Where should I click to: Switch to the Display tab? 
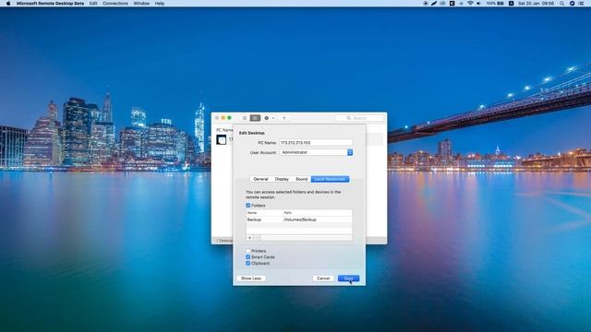282,179
